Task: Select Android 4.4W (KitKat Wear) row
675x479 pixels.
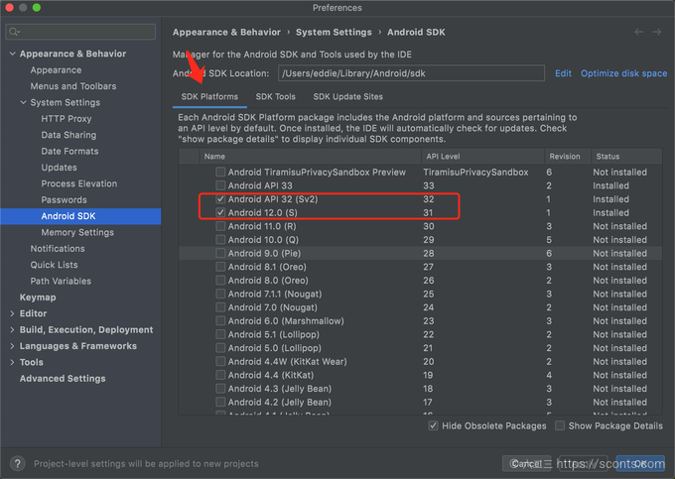Action: coord(420,362)
